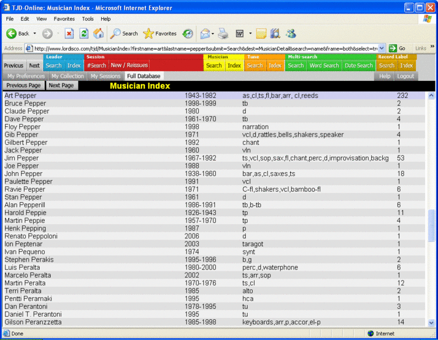Open Tune Index

tap(275, 66)
